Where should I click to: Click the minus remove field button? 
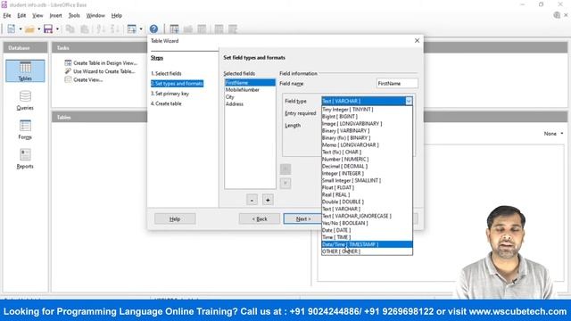click(252, 200)
